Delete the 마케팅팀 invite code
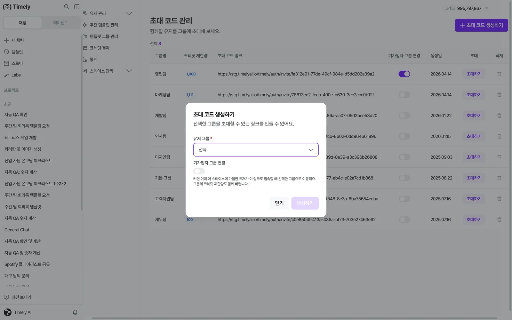The image size is (512, 320). 499,95
